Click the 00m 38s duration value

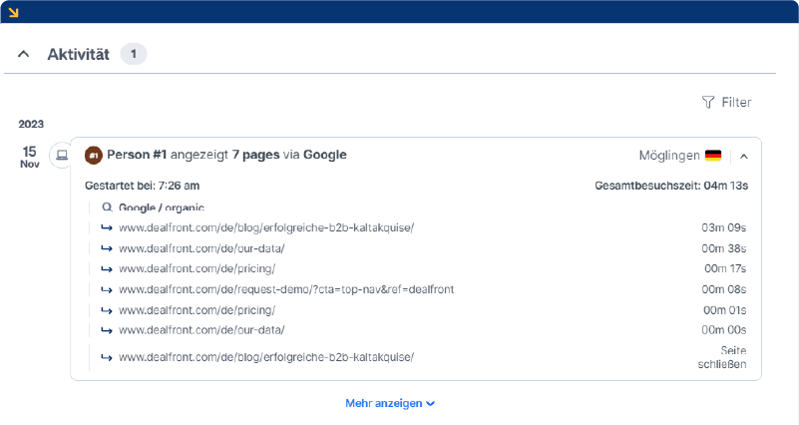coord(723,248)
